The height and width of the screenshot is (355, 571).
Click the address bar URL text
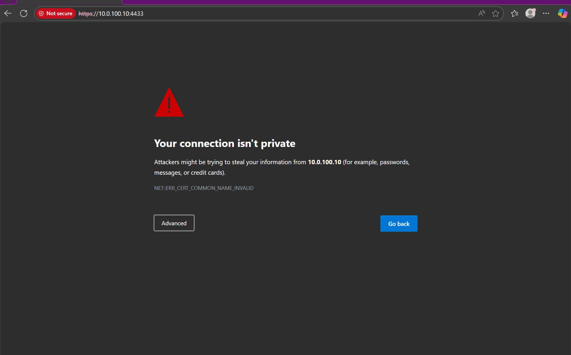(121, 14)
